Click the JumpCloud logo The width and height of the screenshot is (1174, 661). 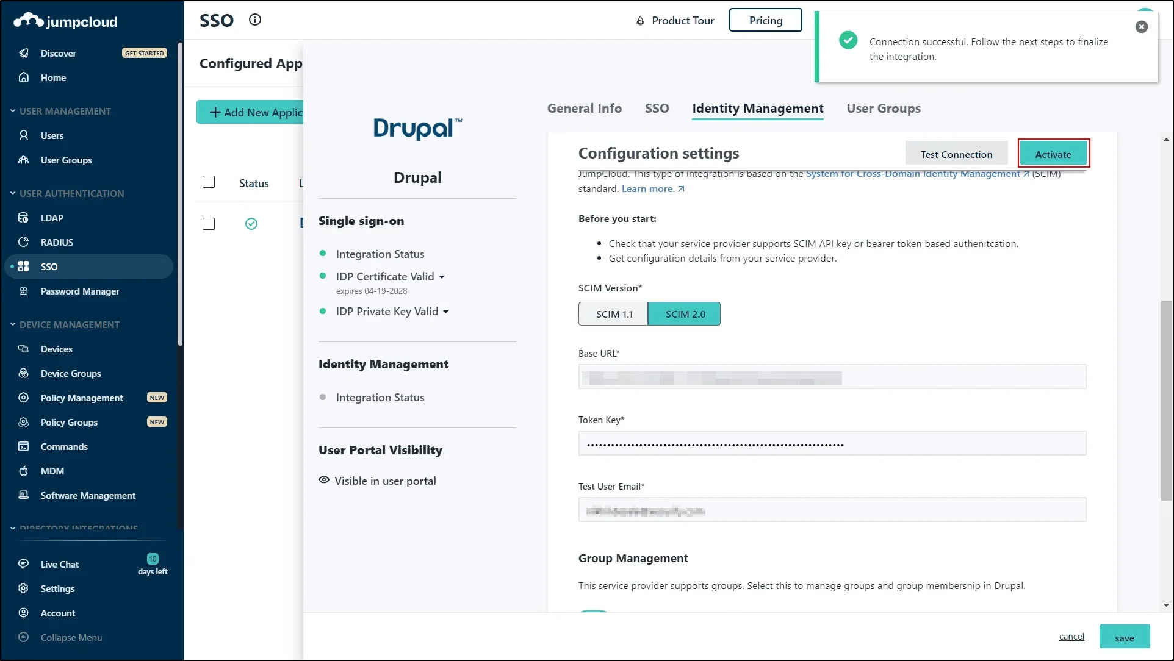click(65, 21)
